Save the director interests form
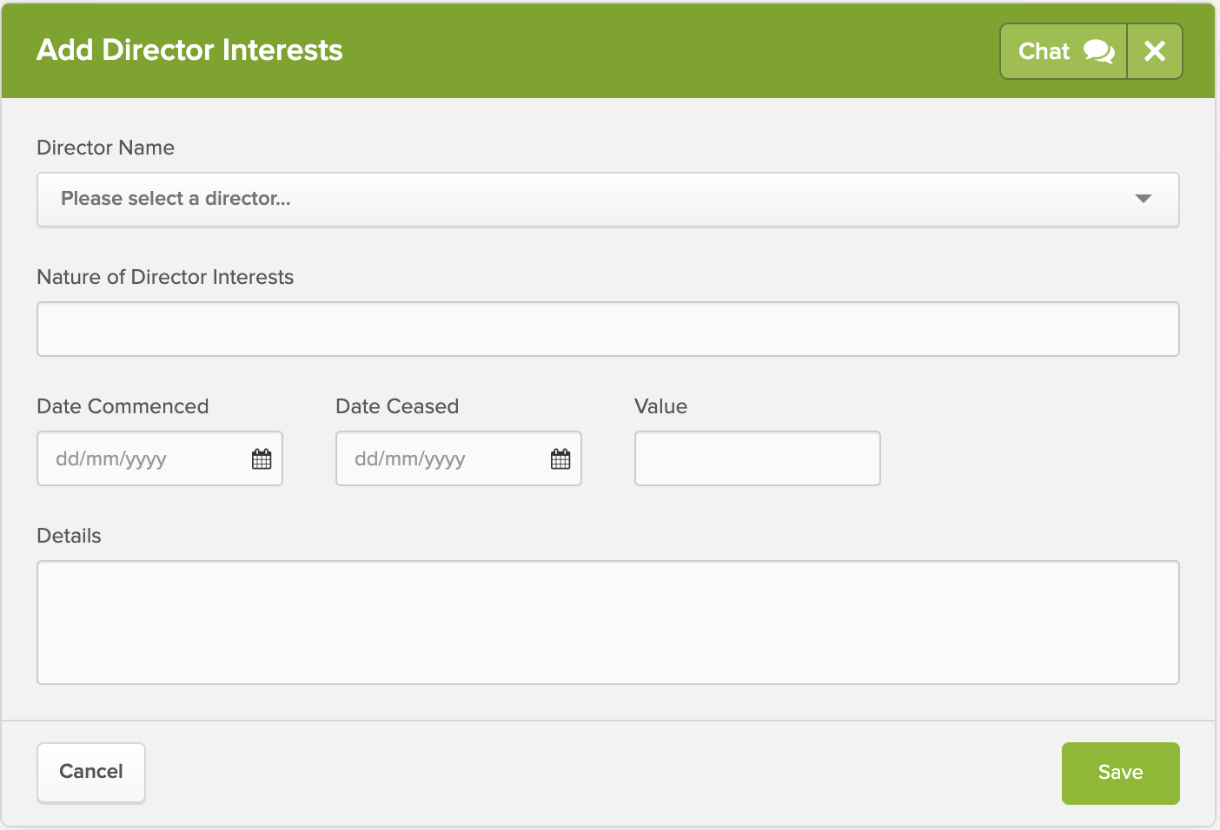Viewport: 1220px width, 830px height. pyautogui.click(x=1121, y=773)
